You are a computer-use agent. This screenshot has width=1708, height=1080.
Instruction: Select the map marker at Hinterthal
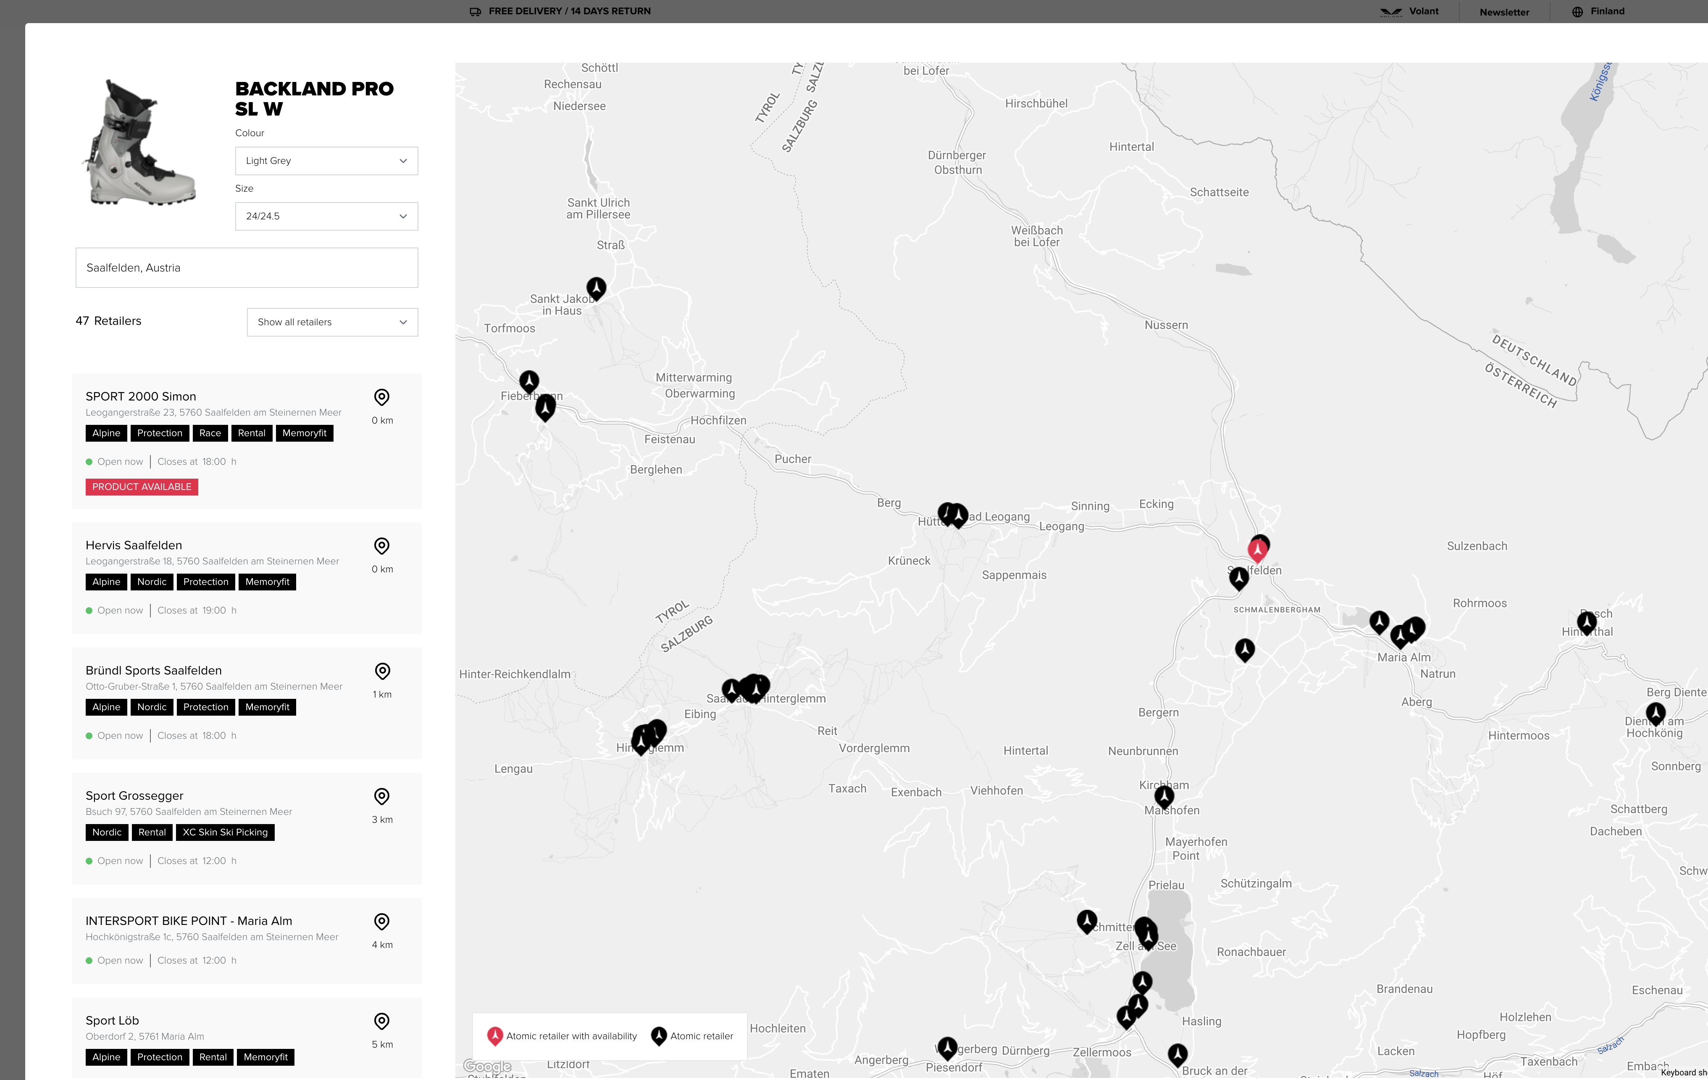click(1587, 622)
